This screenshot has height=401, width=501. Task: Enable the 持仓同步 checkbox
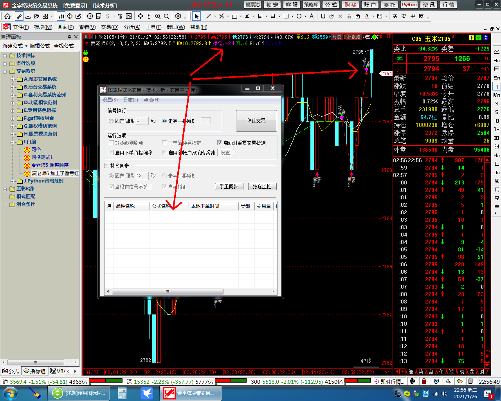point(107,166)
